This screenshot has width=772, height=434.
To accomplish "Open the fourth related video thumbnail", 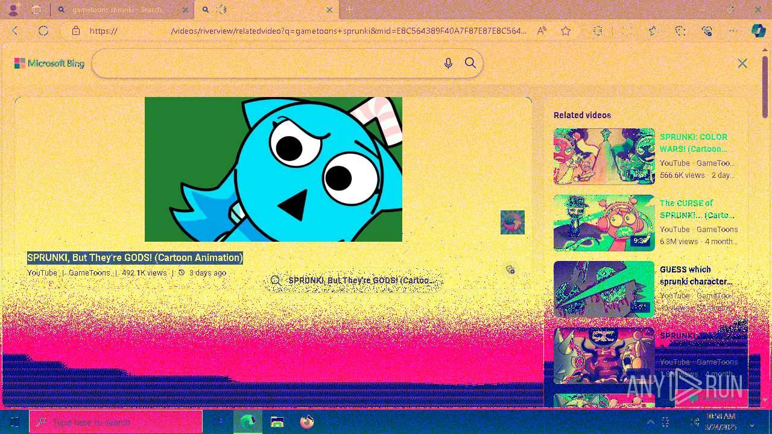I will [604, 355].
